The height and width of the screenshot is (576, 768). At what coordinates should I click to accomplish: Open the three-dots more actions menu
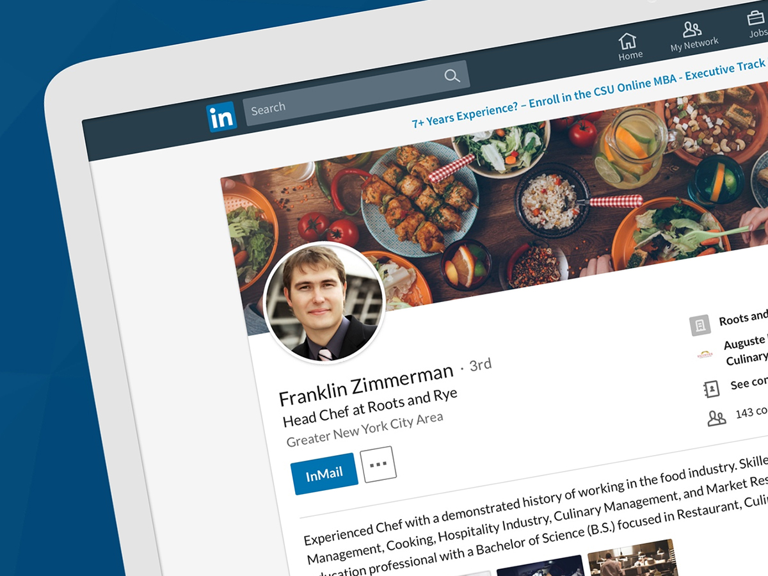[x=378, y=464]
